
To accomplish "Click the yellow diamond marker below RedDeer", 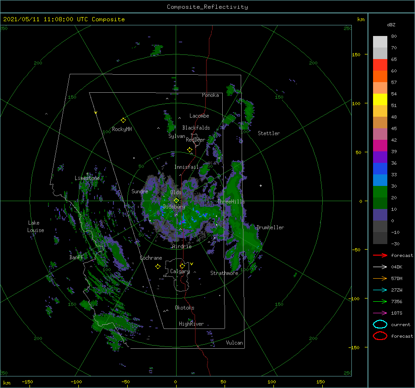I will pos(190,150).
